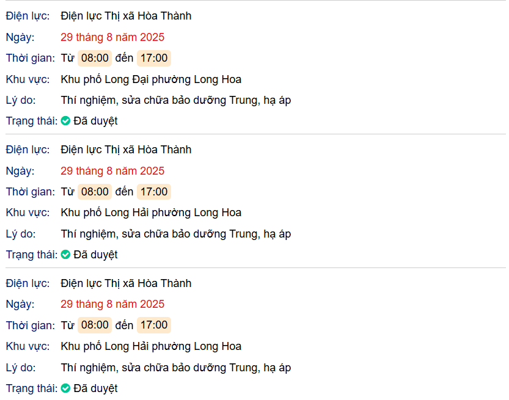Viewport: 509px width, 400px height.
Task: Click the 'Trạng thái:' label in second entry
Action: pyautogui.click(x=32, y=255)
